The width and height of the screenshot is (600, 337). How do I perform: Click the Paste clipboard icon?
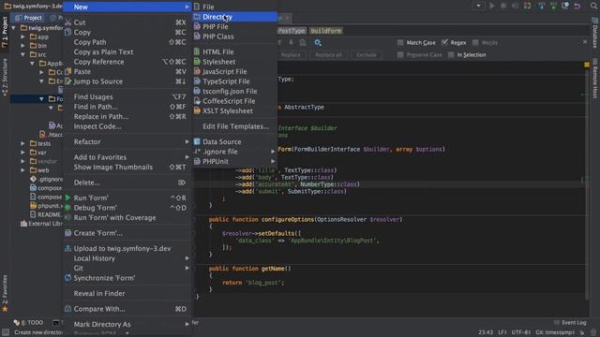tap(68, 71)
